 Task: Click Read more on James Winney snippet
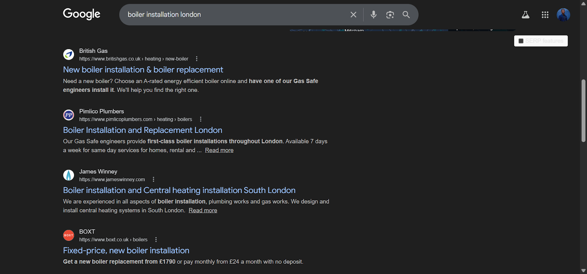[203, 210]
